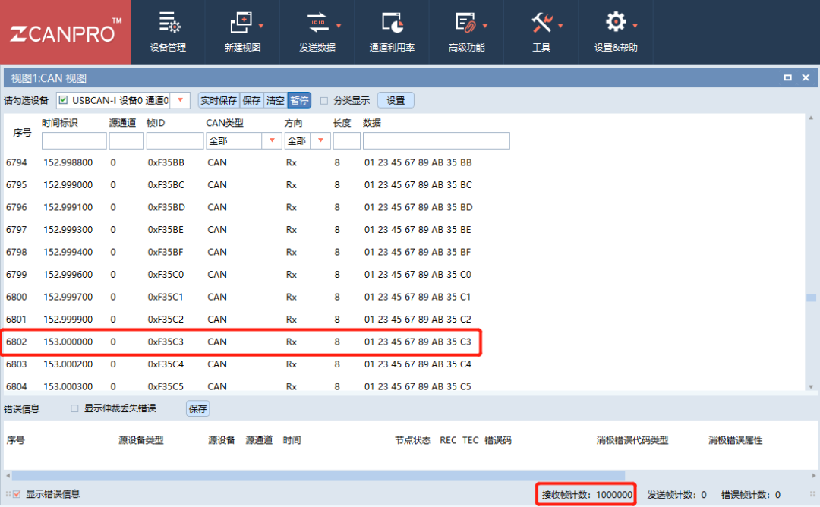Screen dimensions: 820x507
Task: Click the 清空 clear button
Action: click(275, 100)
